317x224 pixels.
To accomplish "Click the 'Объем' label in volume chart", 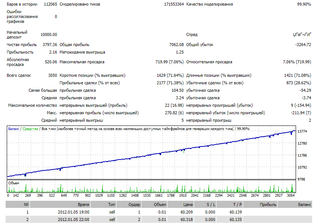I will point(14,183).
